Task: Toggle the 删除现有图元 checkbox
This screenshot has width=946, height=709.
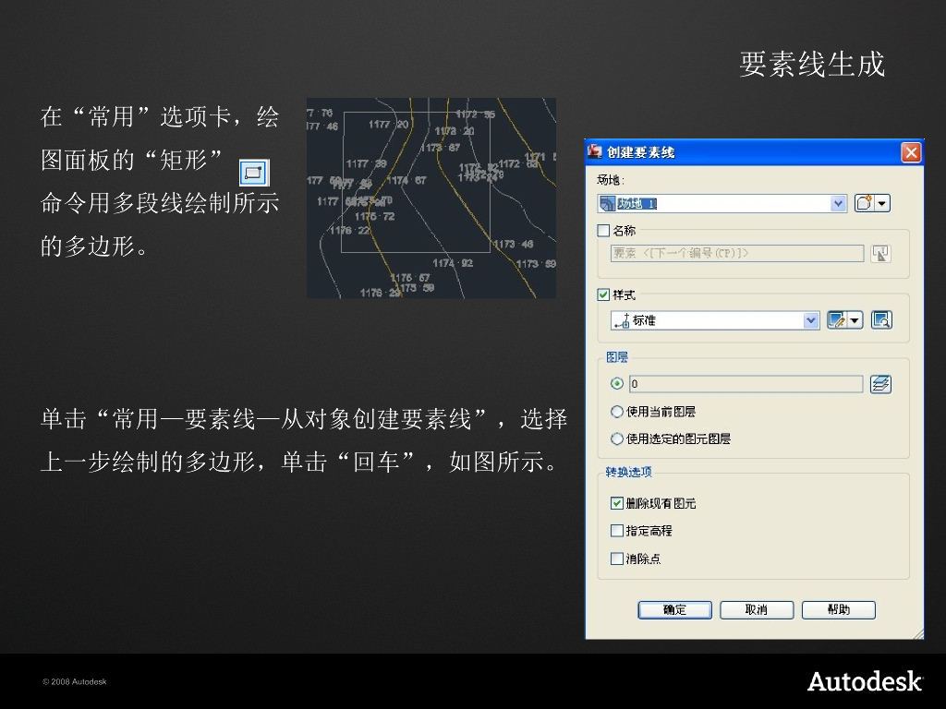Action: pos(617,503)
